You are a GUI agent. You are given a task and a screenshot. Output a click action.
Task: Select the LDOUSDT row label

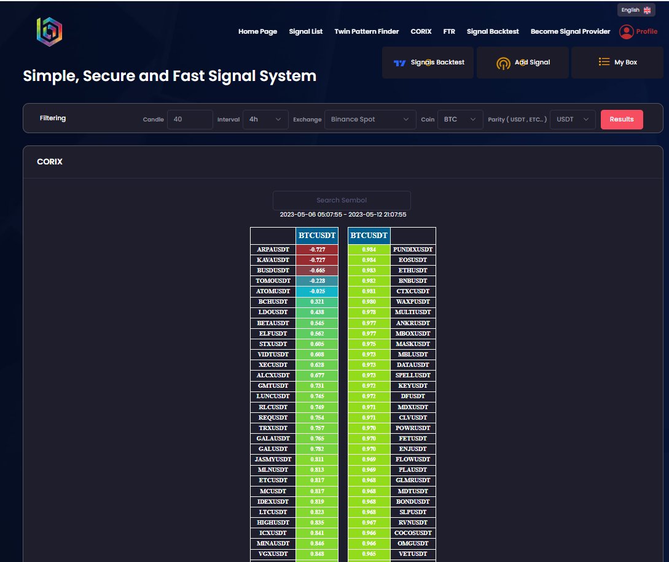[x=273, y=312]
